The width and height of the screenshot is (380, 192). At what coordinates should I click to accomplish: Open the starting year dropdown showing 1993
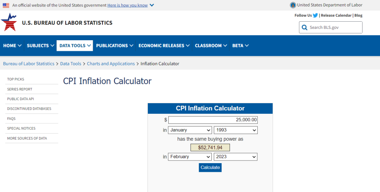pos(236,130)
